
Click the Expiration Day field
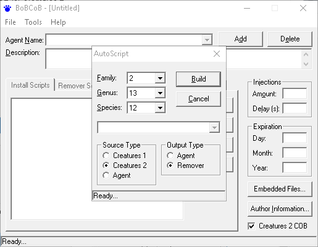click(x=295, y=138)
